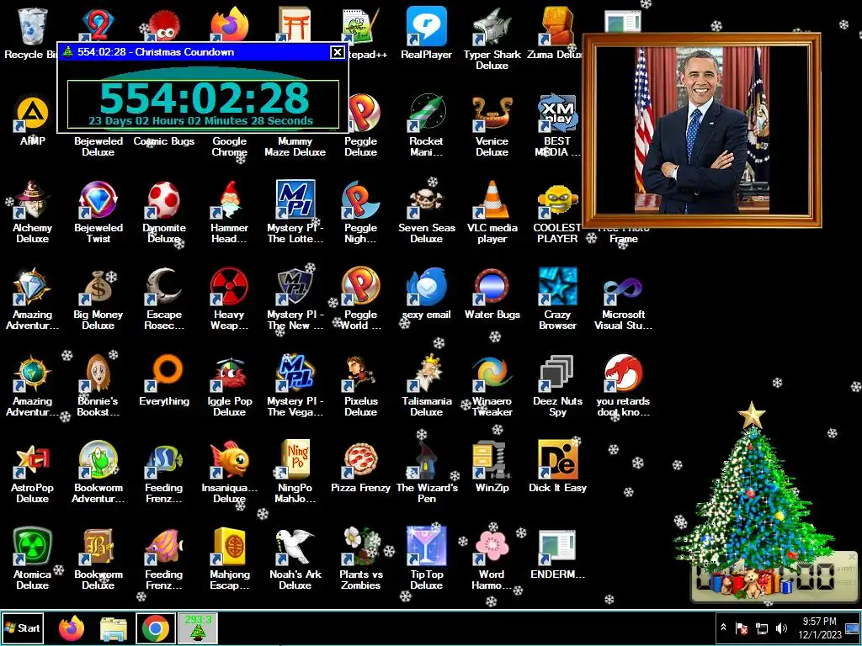This screenshot has height=646, width=862.
Task: Select Mummy Maze Deluxe icon
Action: point(295,146)
